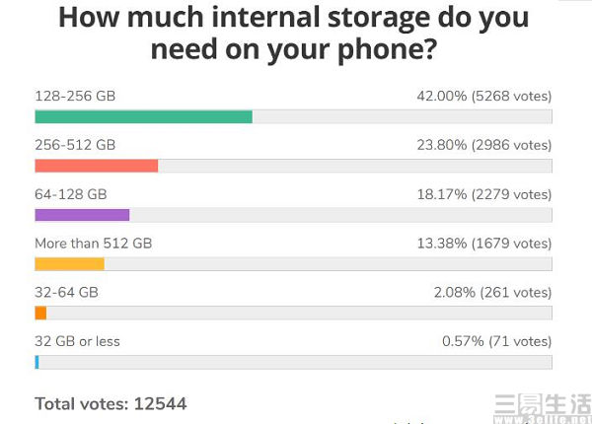Image resolution: width=592 pixels, height=424 pixels.
Task: Click the 13.38% (1679 votes) result text
Action: 483,243
